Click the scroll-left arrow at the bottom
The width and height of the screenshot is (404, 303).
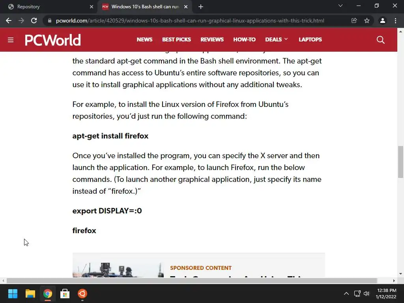point(3,281)
